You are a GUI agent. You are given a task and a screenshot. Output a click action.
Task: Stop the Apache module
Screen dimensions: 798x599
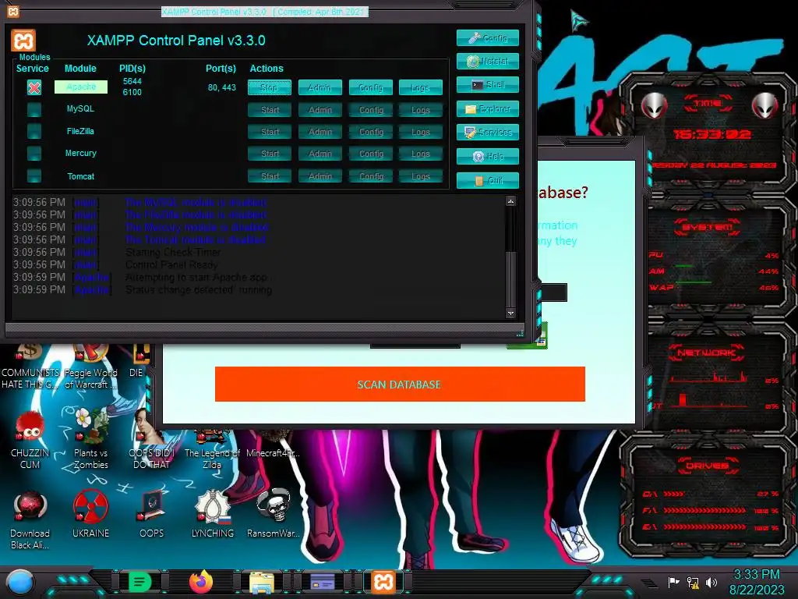[269, 87]
